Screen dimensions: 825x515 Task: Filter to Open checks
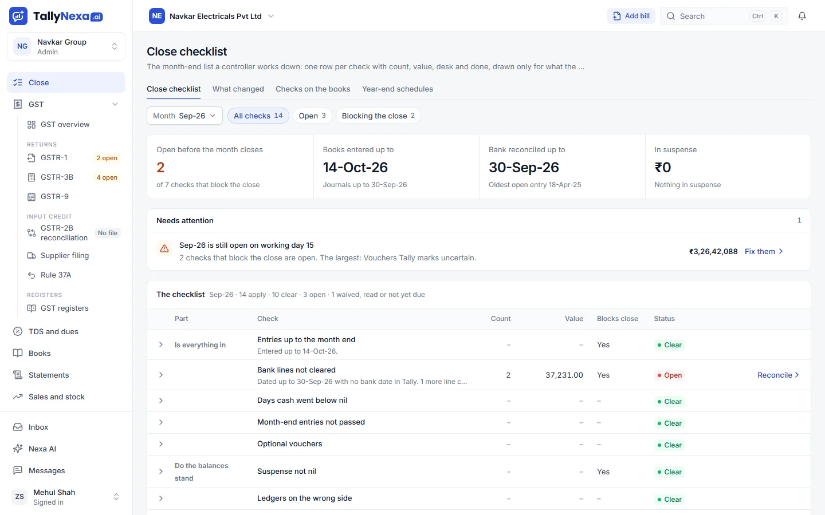tap(312, 116)
